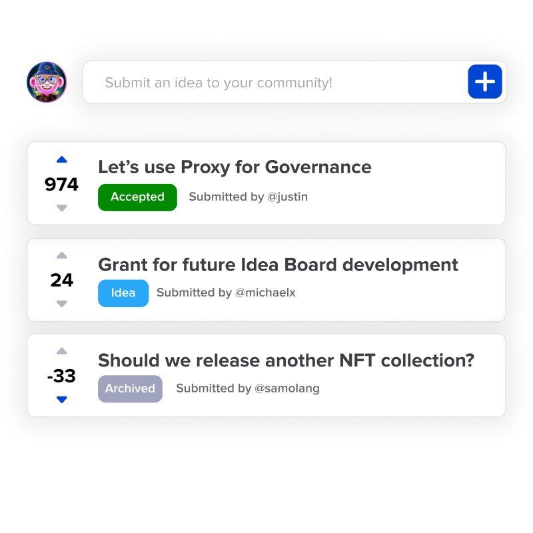Click the green Accepted status badge
The width and height of the screenshot is (533, 533).
(137, 197)
